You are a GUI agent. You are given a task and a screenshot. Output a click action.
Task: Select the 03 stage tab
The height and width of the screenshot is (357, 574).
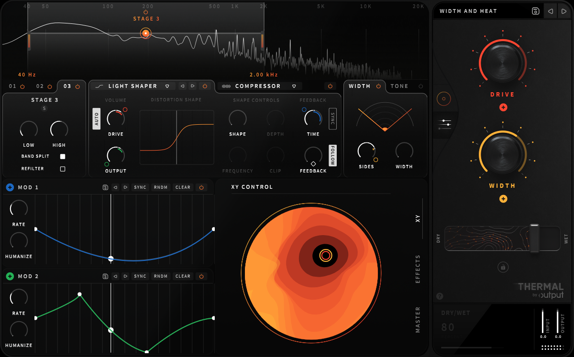(x=66, y=87)
